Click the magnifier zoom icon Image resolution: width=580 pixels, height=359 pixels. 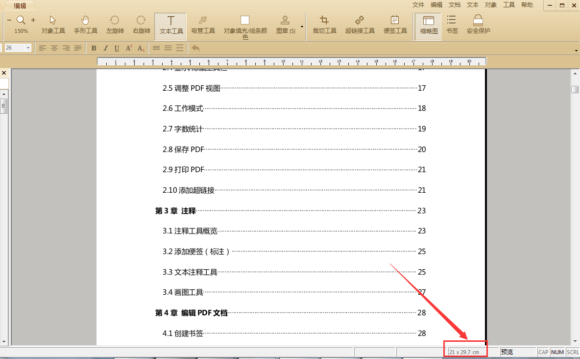click(x=21, y=20)
